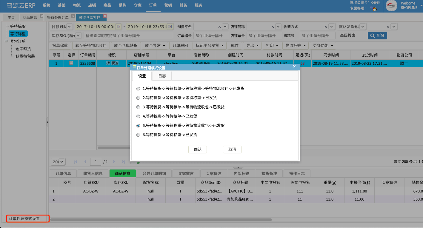This screenshot has width=423, height=228.
Task: Go to first page pagination icon
Action: (x=76, y=162)
